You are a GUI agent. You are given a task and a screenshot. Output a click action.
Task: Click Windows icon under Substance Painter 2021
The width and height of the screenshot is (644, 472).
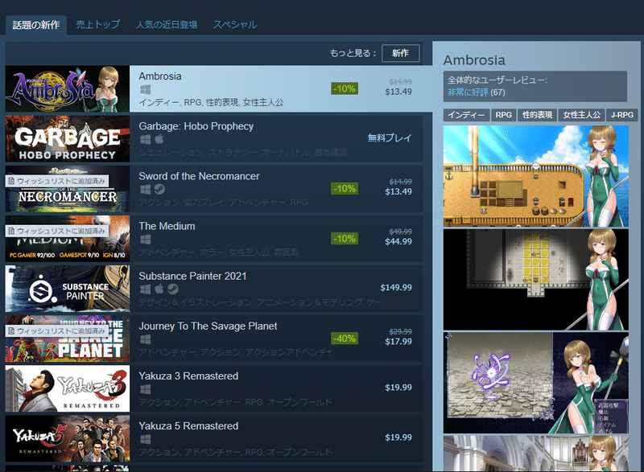(146, 289)
